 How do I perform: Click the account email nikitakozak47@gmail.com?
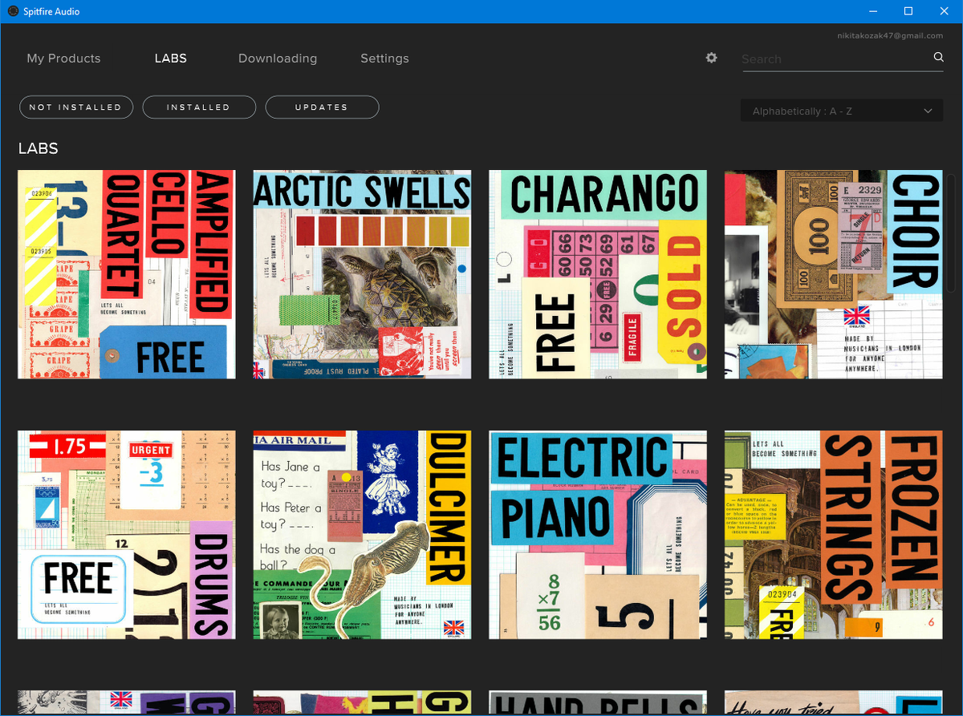[x=890, y=36]
